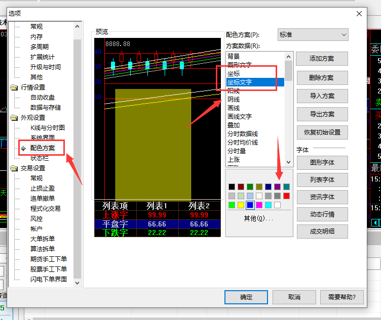Select 自动收盘 tree item
The image size is (381, 320).
pos(43,98)
